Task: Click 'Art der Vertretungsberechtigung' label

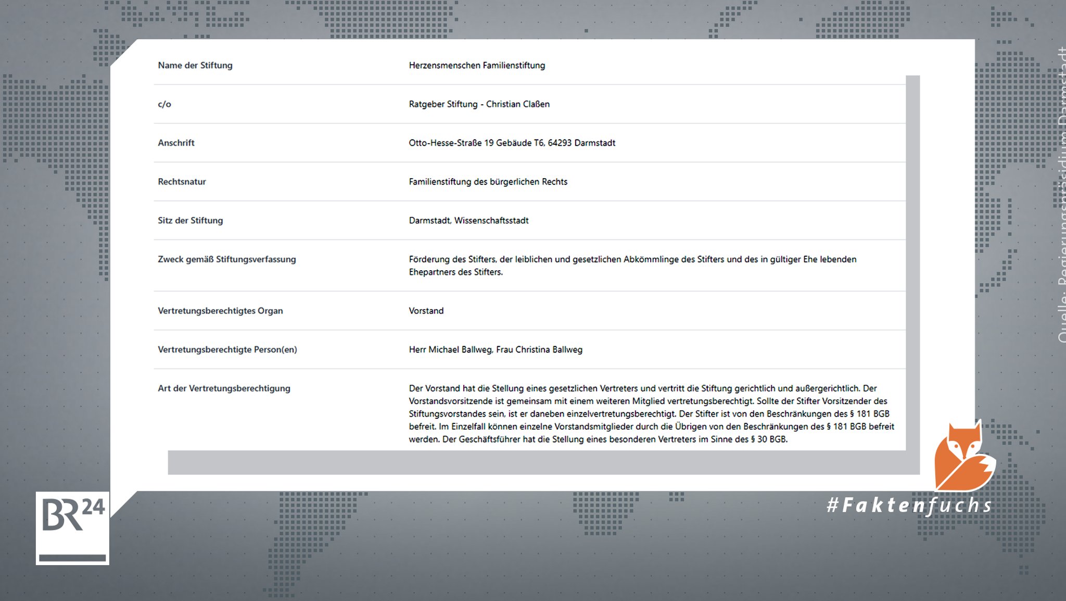Action: pyautogui.click(x=224, y=389)
